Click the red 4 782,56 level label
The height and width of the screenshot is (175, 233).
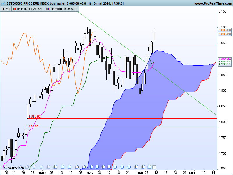coord(32,126)
